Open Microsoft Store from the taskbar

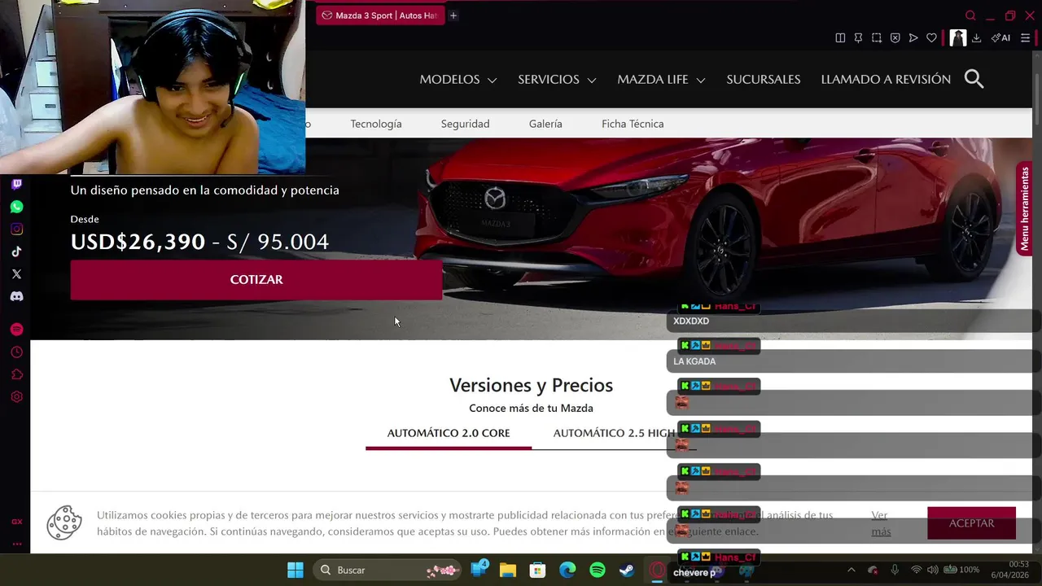coord(537,570)
